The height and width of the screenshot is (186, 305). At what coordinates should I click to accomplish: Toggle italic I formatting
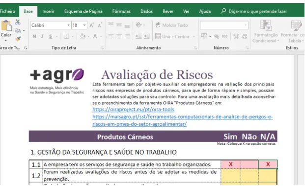[42, 36]
